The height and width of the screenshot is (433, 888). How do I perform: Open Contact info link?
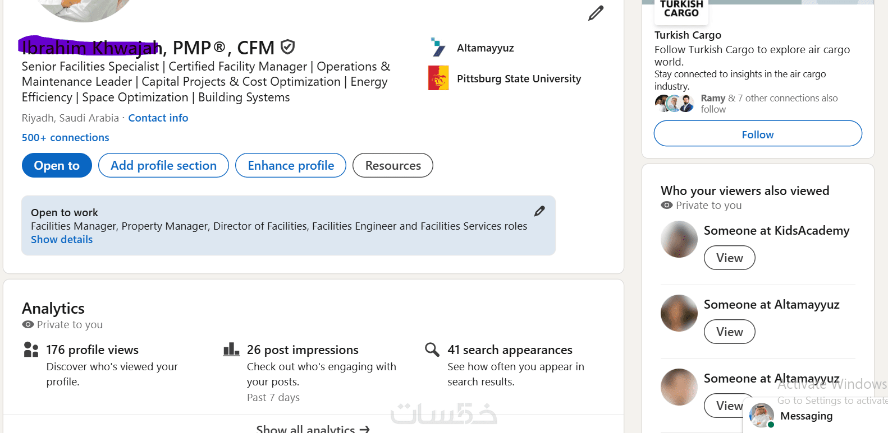point(158,118)
